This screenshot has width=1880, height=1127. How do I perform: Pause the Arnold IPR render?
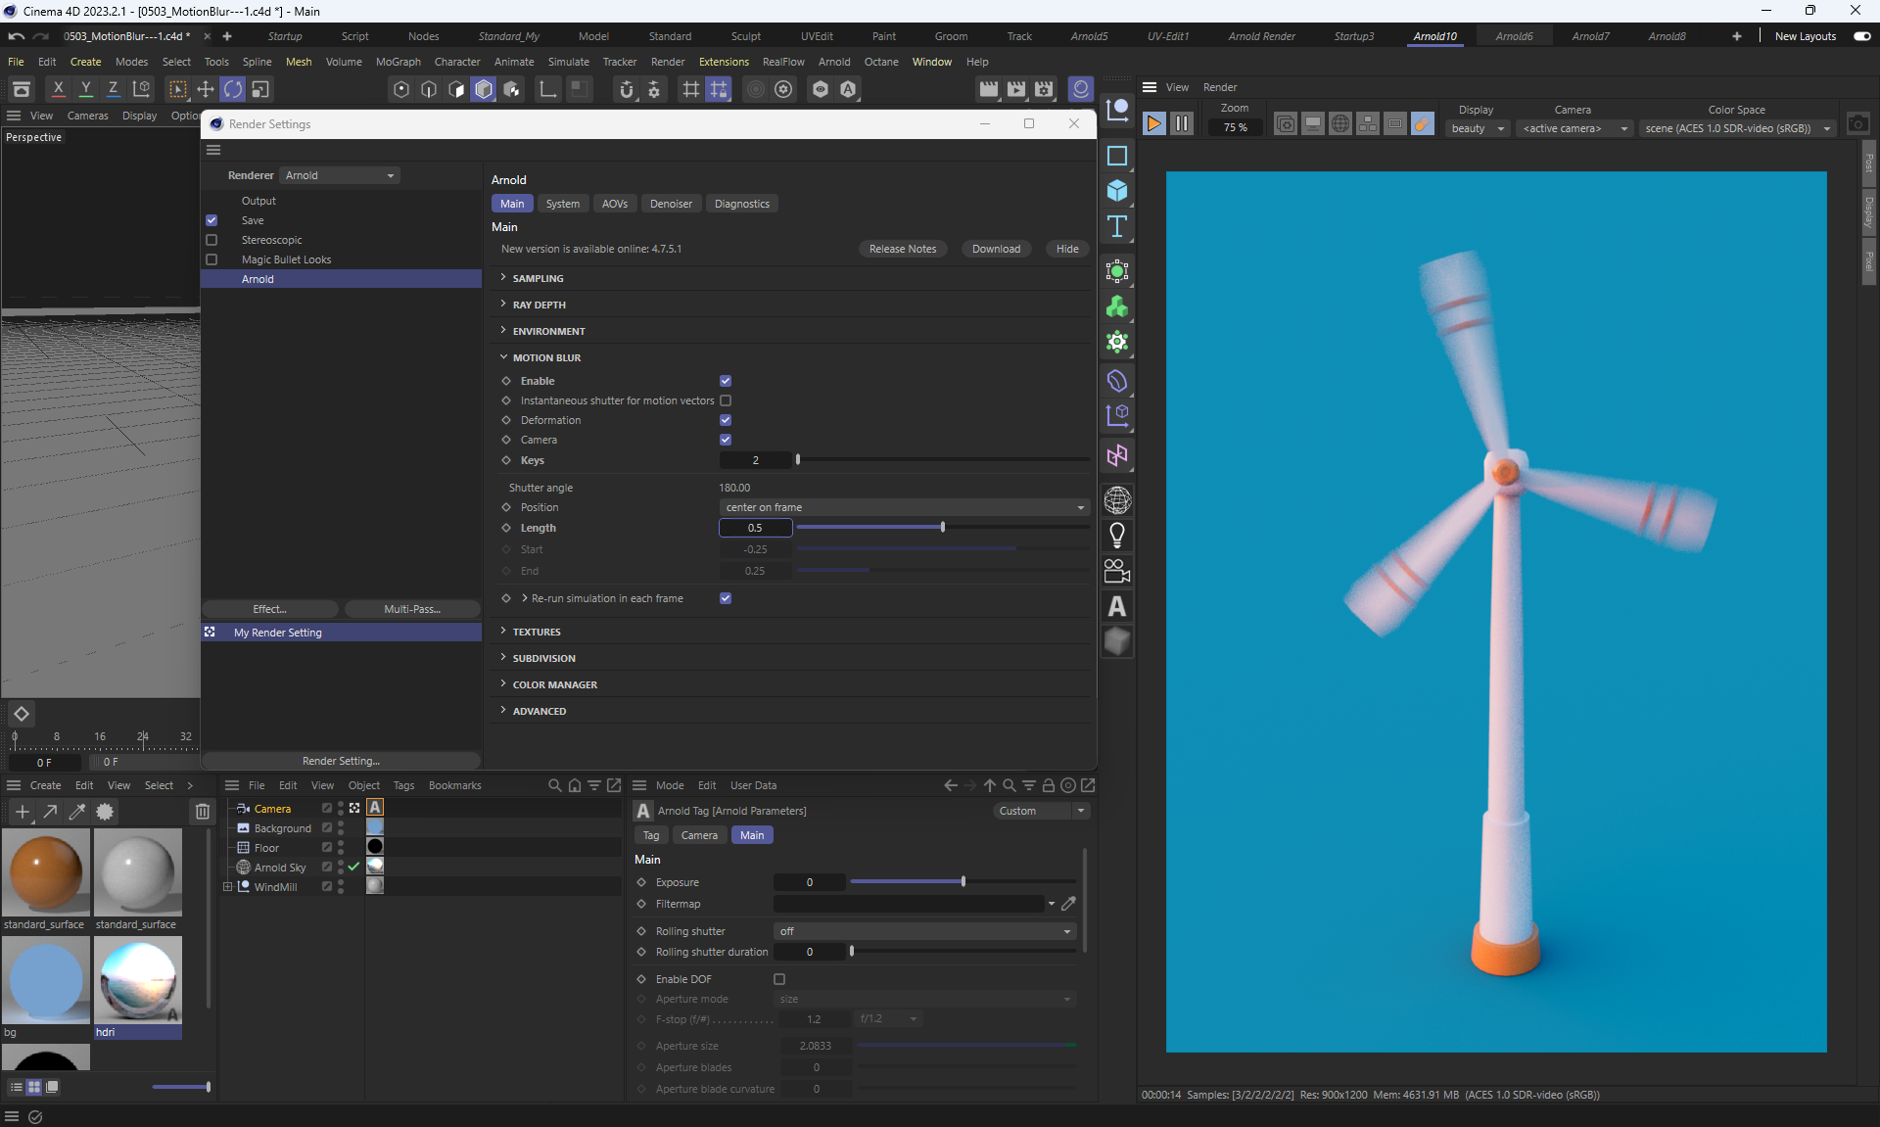(x=1182, y=124)
